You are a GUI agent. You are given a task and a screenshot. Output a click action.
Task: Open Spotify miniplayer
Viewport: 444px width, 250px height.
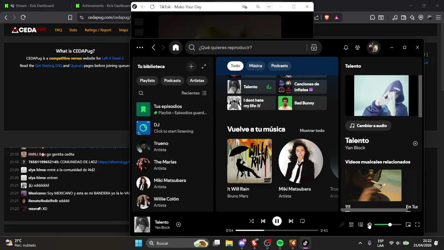click(408, 225)
